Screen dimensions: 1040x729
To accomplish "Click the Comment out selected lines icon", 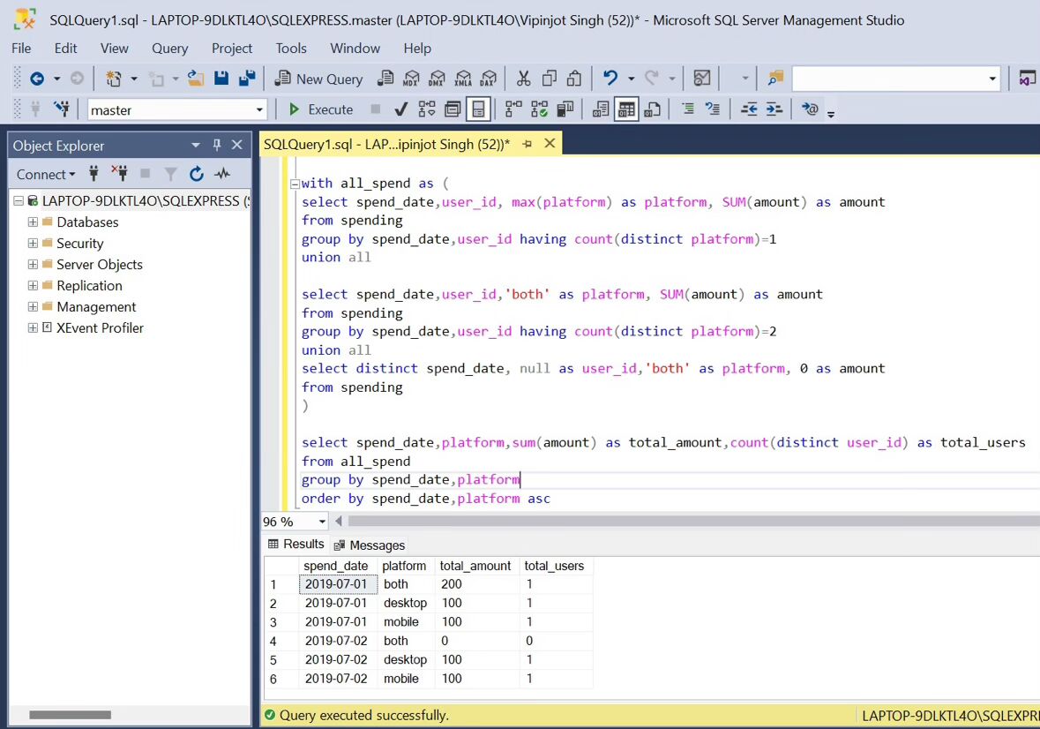I will tap(688, 109).
